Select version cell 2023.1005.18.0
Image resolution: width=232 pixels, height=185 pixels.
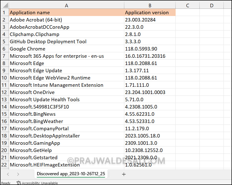pos(150,136)
